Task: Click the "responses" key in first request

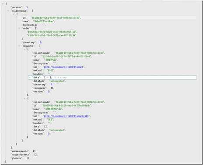Action: click(39, 88)
